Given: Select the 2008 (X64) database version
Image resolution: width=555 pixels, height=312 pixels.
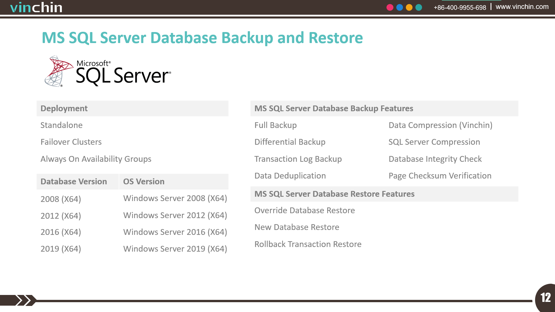Looking at the screenshot, I should [61, 199].
